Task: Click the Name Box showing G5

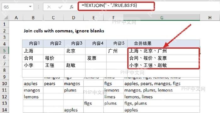Action: tap(18, 7)
